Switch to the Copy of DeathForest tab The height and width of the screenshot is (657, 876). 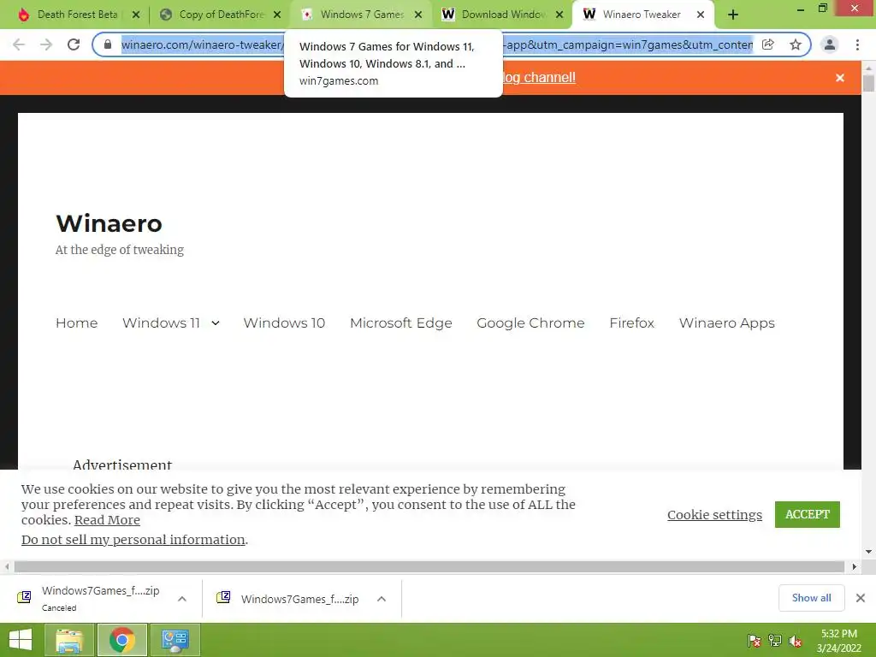click(x=221, y=15)
